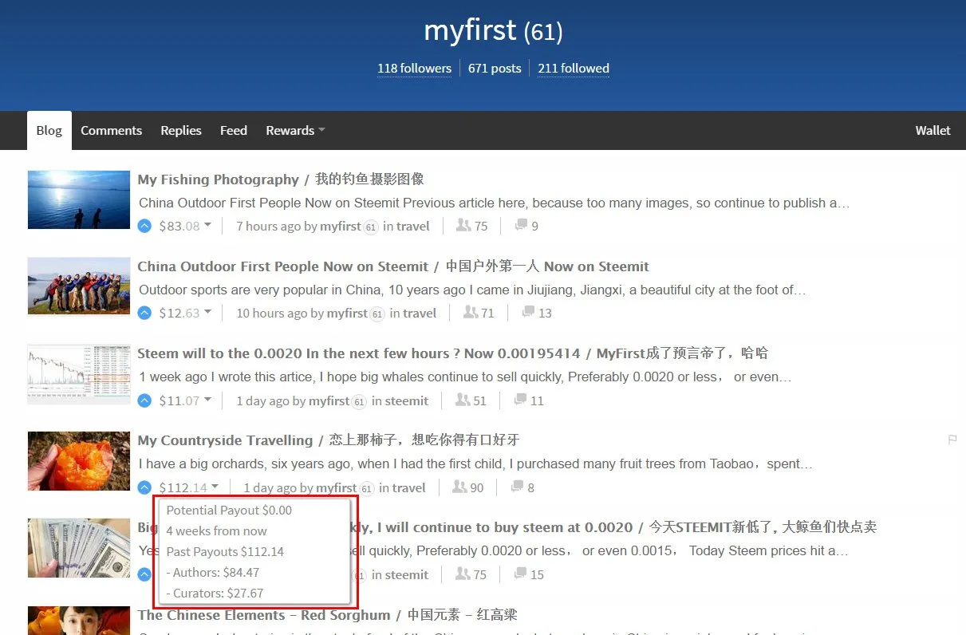This screenshot has width=966, height=635.
Task: Open My Countryside Travelling post title
Action: tap(329, 440)
